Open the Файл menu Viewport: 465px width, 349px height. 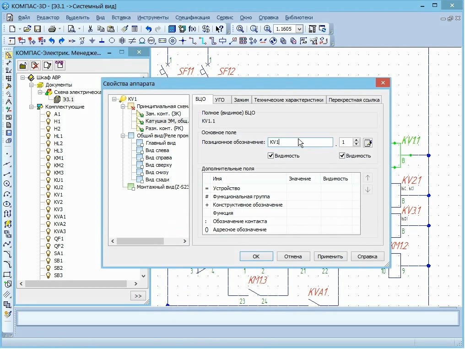[x=24, y=17]
